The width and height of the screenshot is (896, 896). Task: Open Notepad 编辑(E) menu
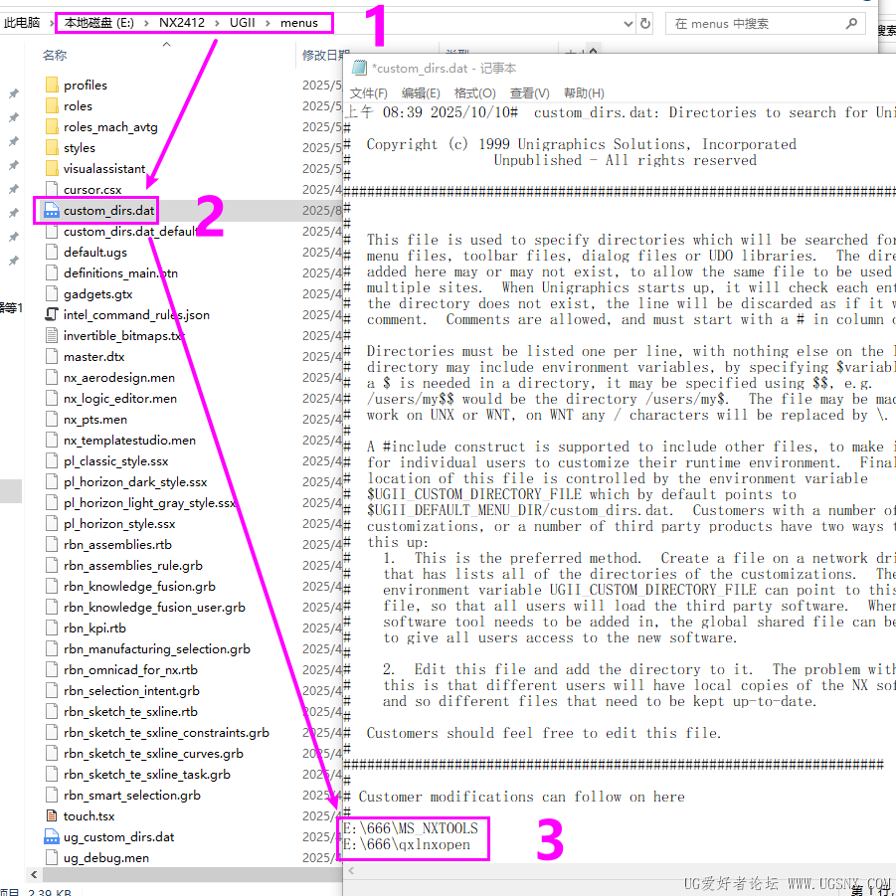[421, 93]
